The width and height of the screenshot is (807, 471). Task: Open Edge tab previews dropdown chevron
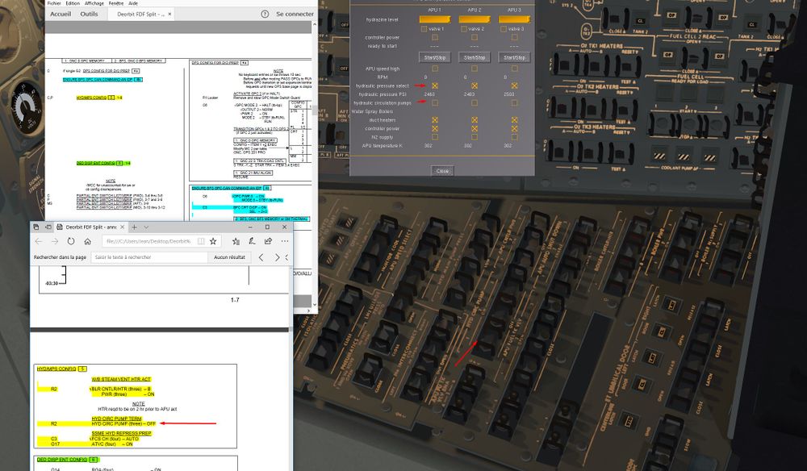click(146, 227)
